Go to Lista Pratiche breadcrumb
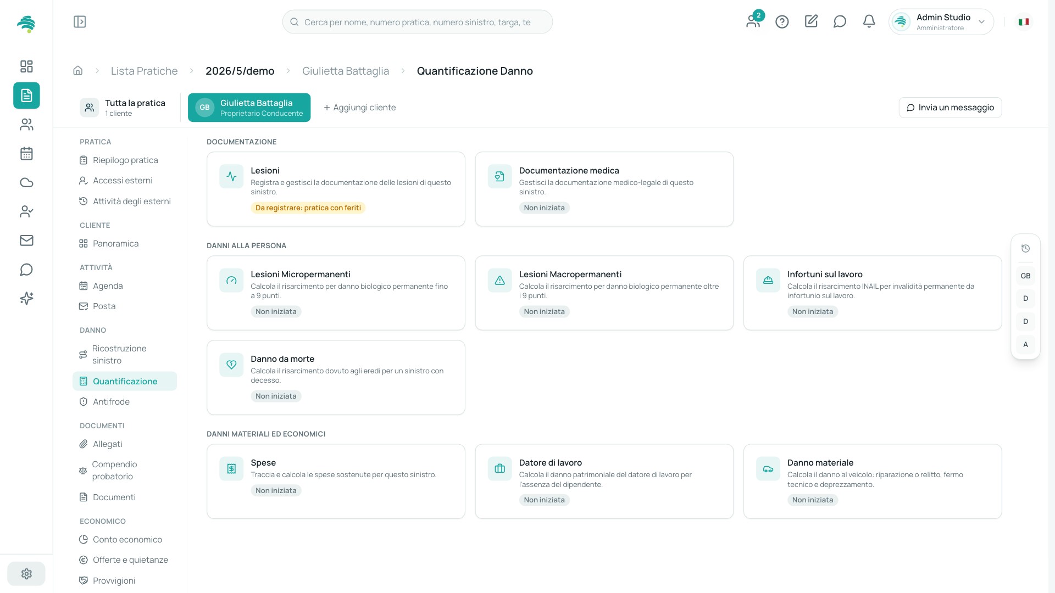 tap(144, 71)
